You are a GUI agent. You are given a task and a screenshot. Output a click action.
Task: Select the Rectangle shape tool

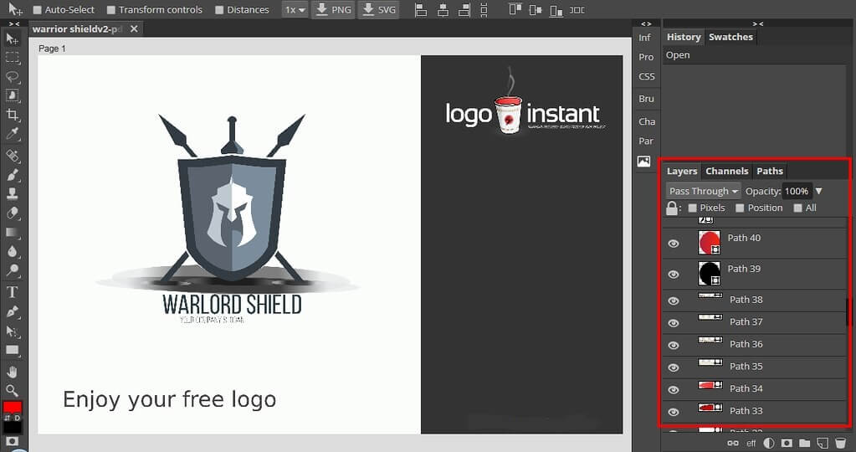click(x=12, y=350)
